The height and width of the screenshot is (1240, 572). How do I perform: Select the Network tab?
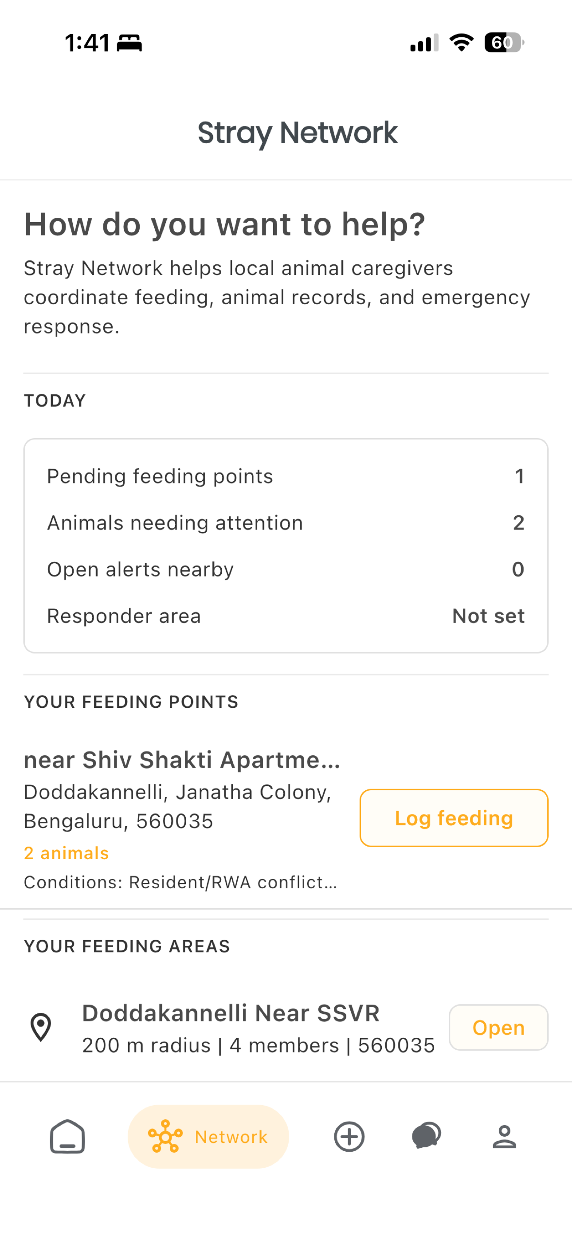click(208, 1137)
